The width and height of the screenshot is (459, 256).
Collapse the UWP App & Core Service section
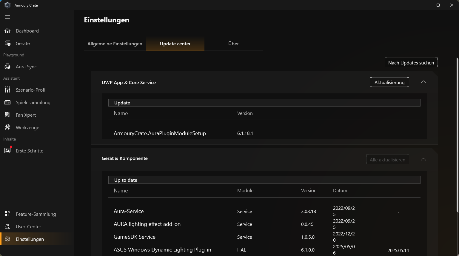[423, 82]
